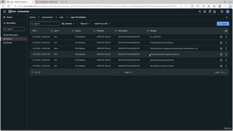This screenshot has width=233, height=131.
Task: Go to the last page of logs
Action: click(x=144, y=72)
